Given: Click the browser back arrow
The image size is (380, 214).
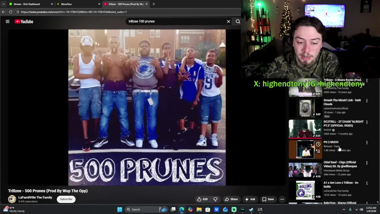Looking at the screenshot, I should coord(3,12).
